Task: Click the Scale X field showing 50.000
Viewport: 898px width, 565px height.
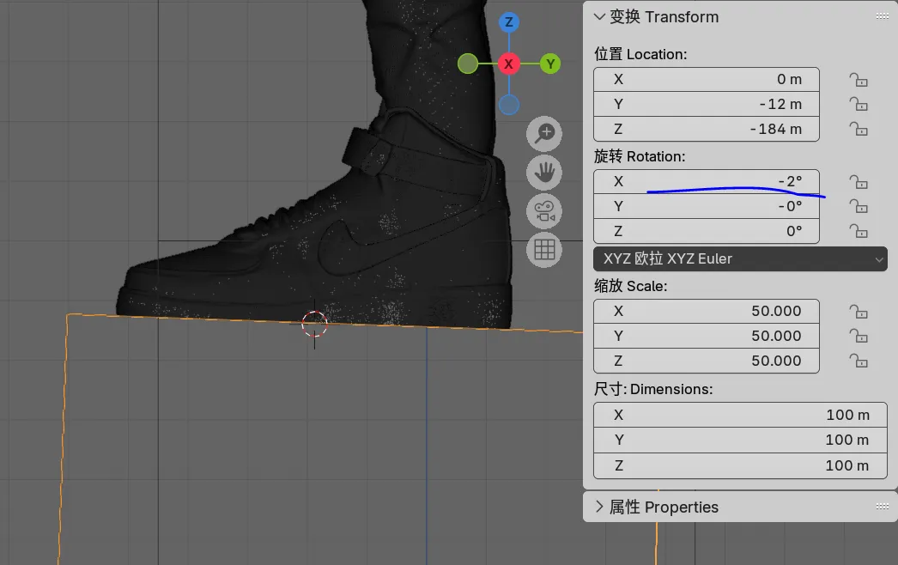Action: point(707,311)
